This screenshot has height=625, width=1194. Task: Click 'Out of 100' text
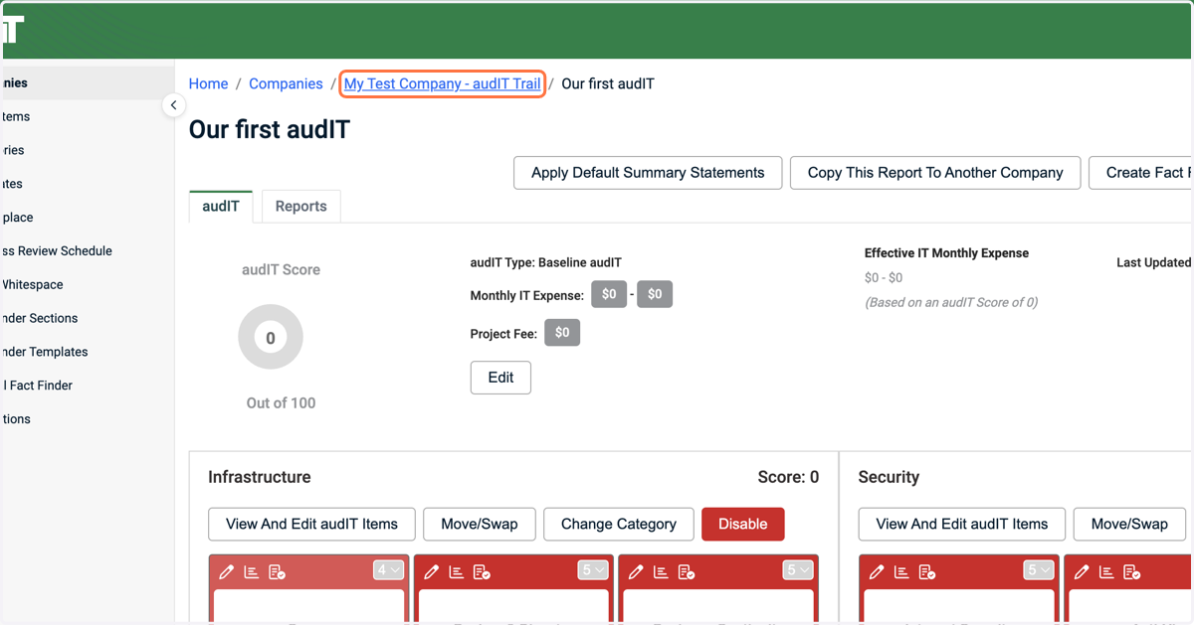point(281,402)
